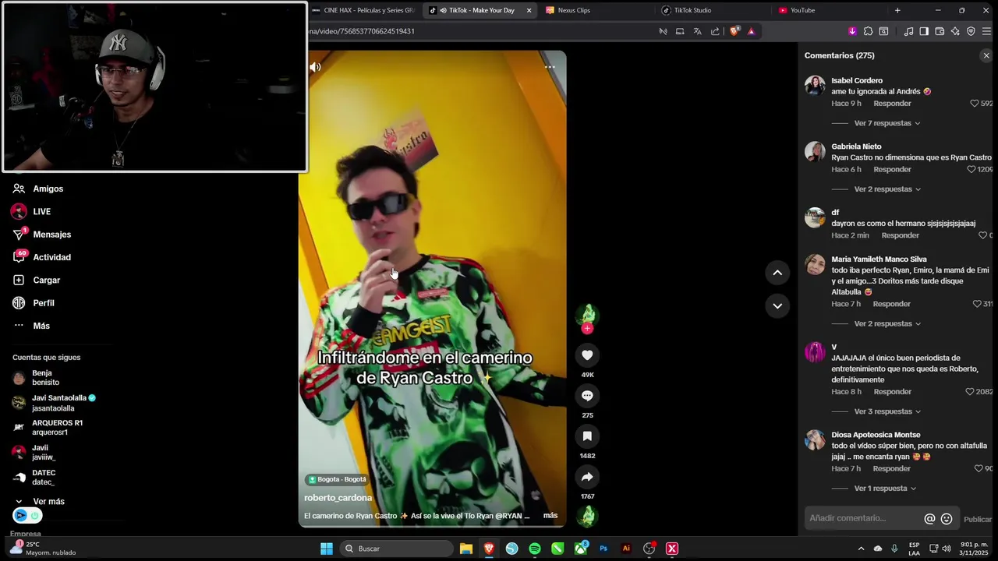Open Mensajes in TikTok sidebar

point(52,235)
